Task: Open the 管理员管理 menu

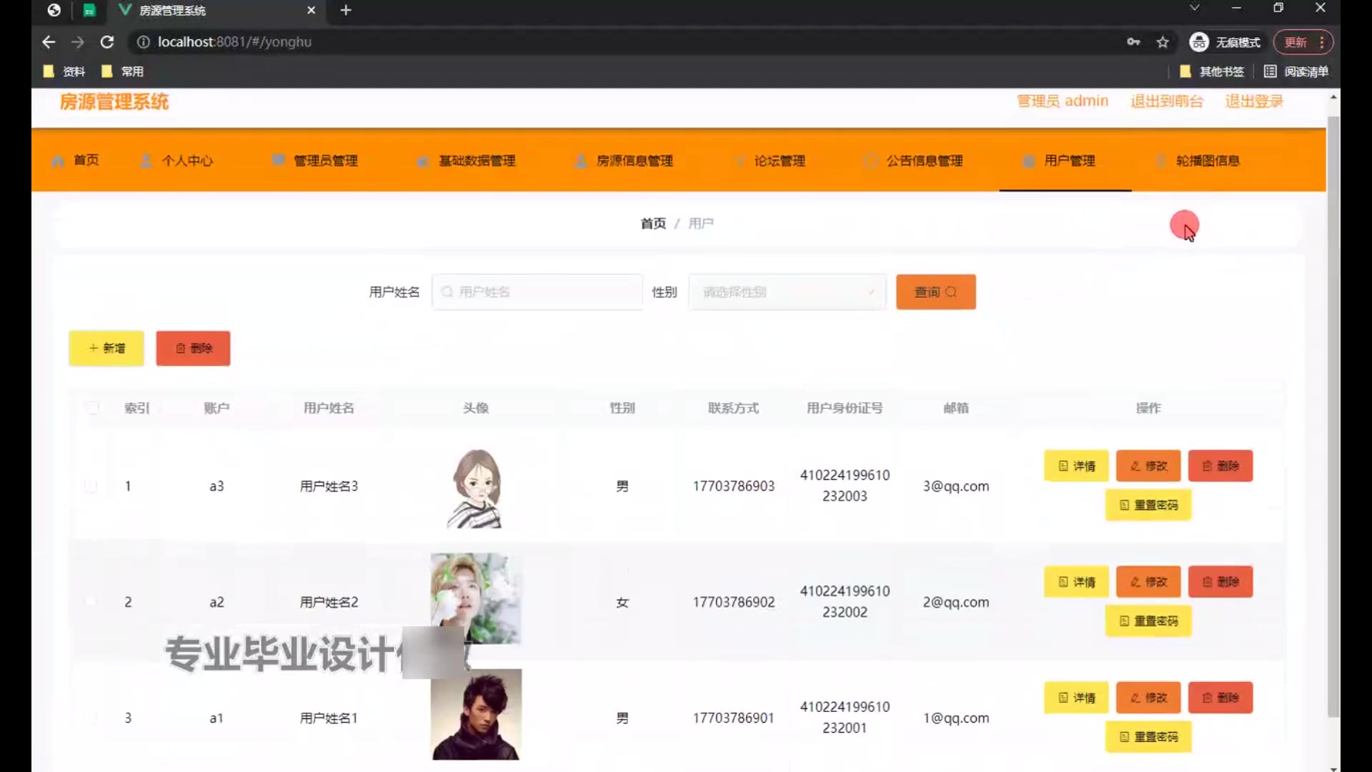Action: click(315, 160)
